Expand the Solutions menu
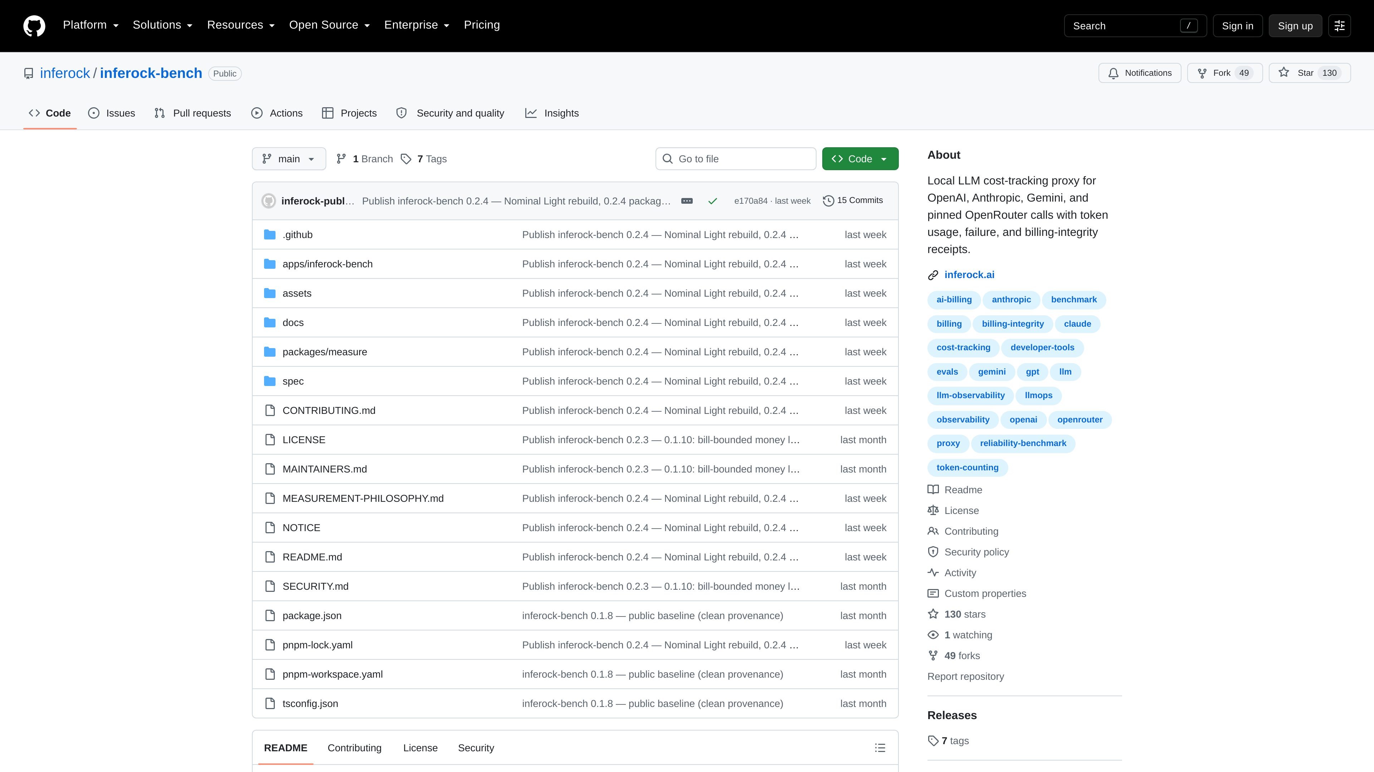Viewport: 1374px width, 772px height. [x=162, y=25]
